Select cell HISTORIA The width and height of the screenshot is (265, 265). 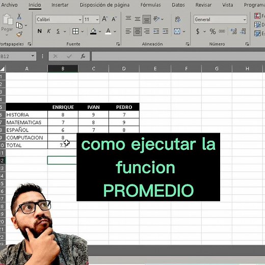point(26,115)
